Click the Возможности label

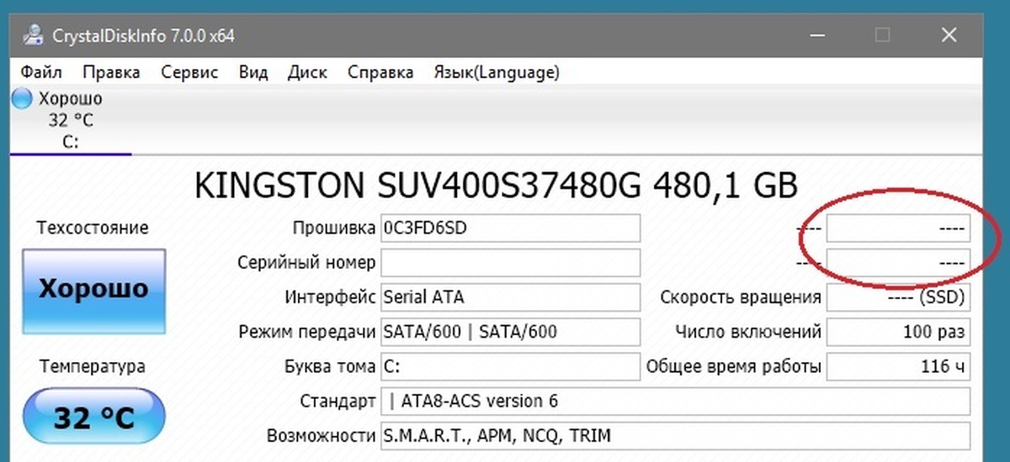(321, 436)
